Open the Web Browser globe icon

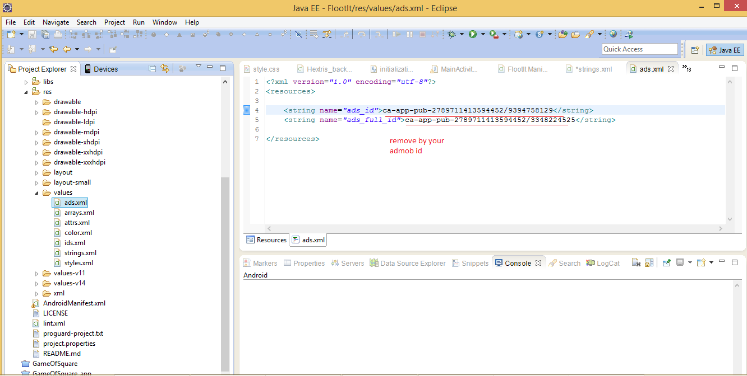613,34
